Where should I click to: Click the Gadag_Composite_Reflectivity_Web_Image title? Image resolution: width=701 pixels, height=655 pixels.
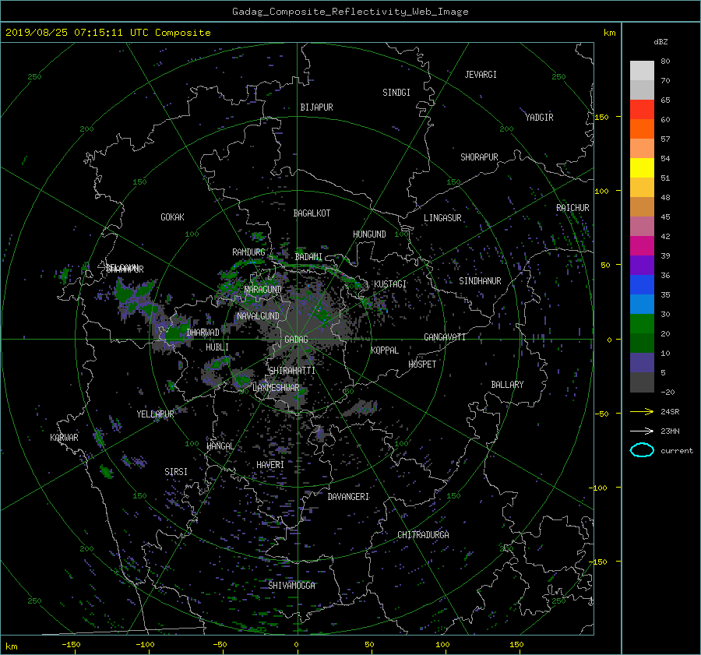coord(350,12)
